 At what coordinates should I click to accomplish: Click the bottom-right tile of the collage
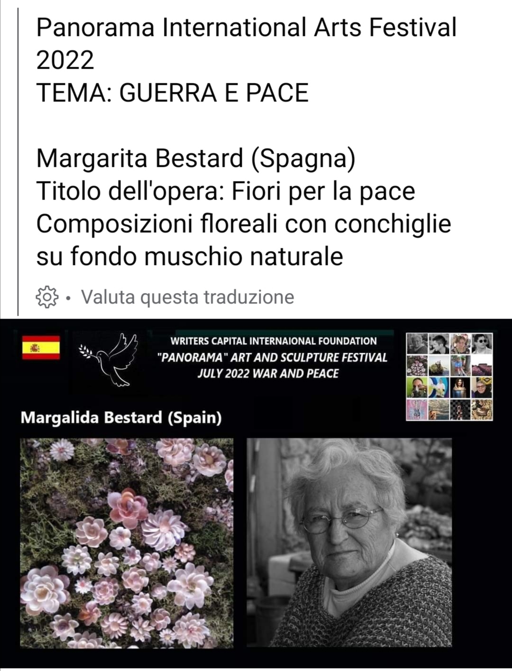coord(482,410)
